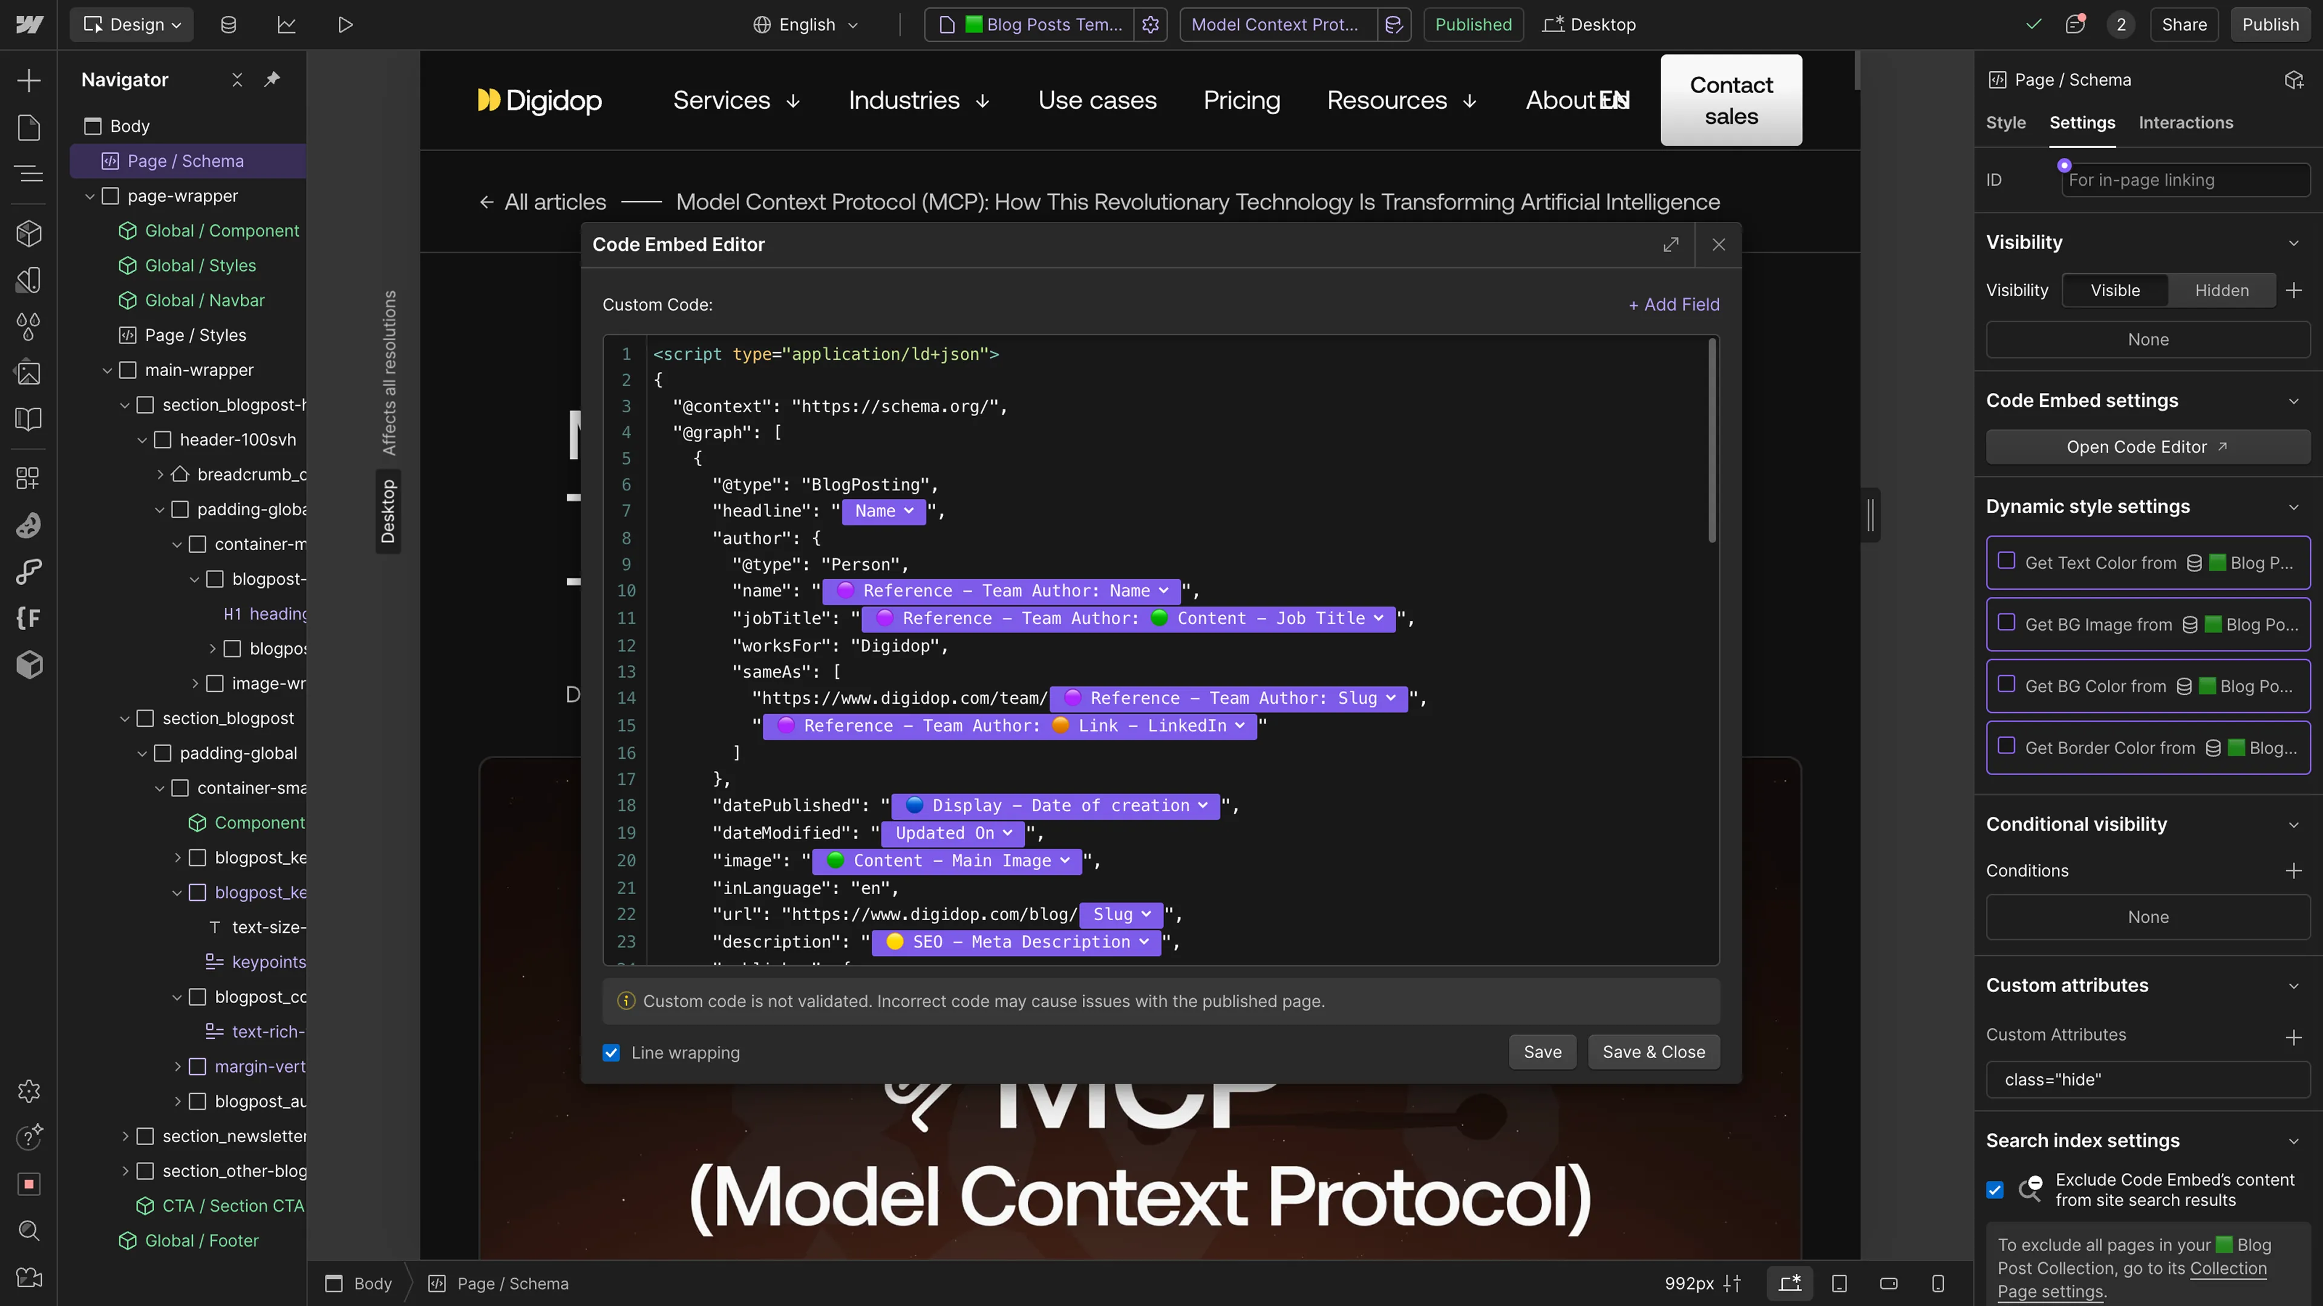This screenshot has width=2323, height=1306.
Task: Open the CMS database icon in top bar
Action: (x=229, y=24)
